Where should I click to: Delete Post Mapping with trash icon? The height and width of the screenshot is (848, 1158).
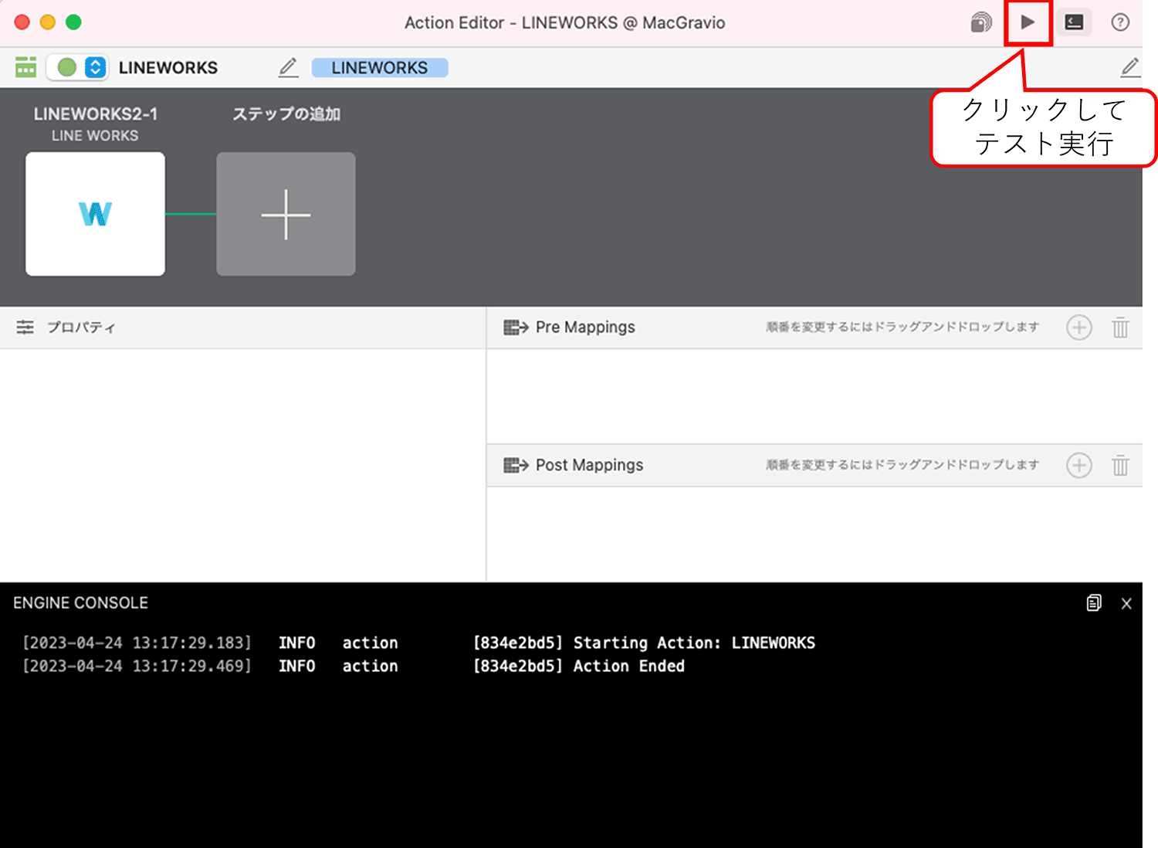point(1120,465)
